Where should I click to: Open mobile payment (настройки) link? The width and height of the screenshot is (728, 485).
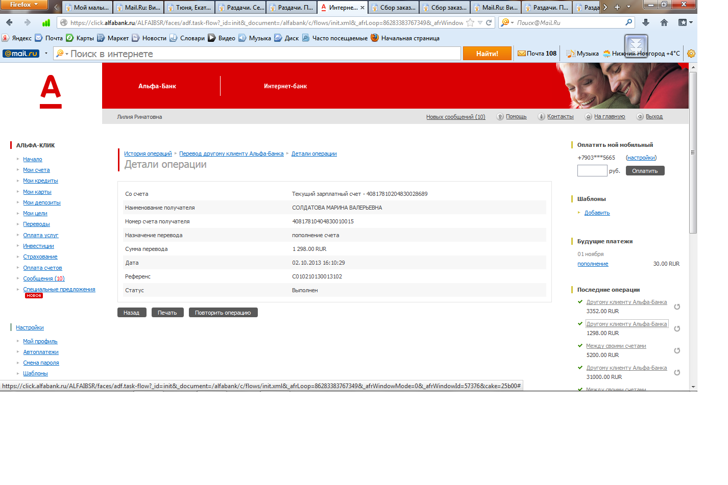pyautogui.click(x=641, y=158)
